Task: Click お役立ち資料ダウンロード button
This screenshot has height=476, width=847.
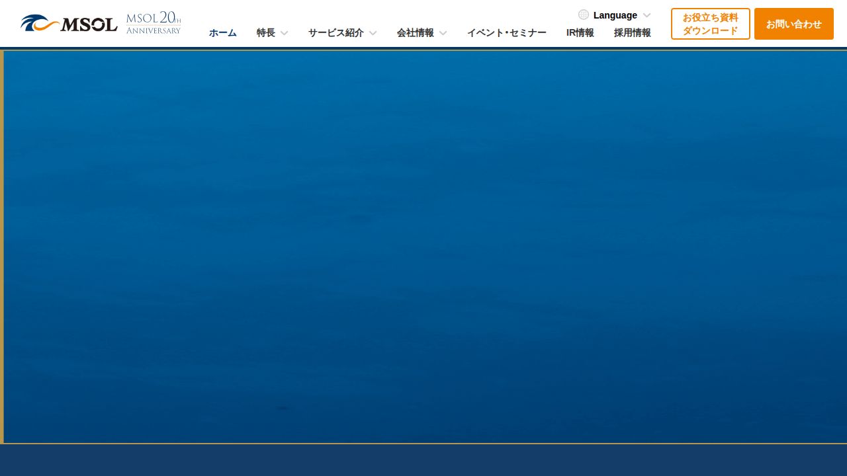Action: (711, 24)
